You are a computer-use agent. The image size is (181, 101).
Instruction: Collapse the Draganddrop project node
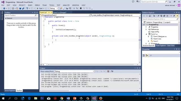coord(144,25)
